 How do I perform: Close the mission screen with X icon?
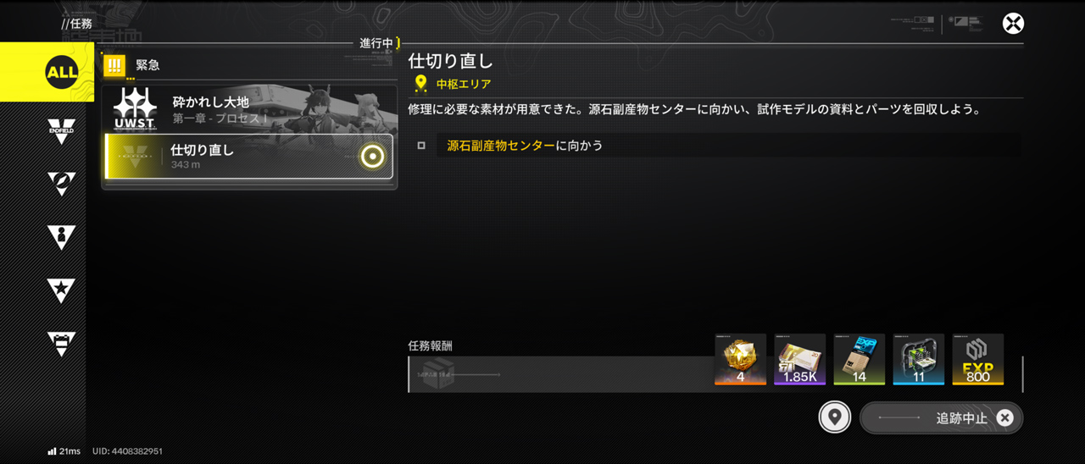1013,23
